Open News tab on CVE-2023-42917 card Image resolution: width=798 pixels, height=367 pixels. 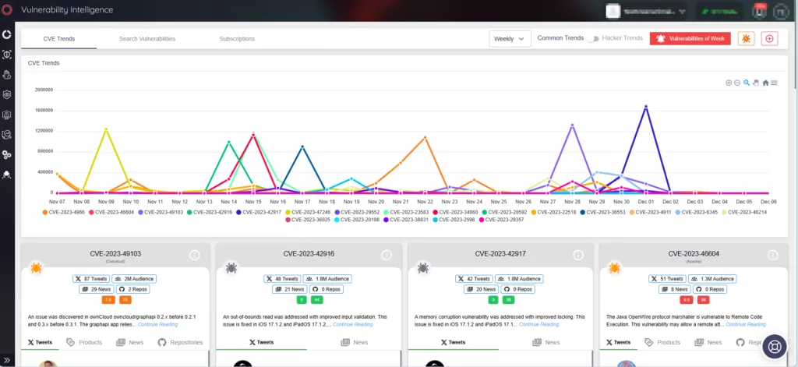point(546,343)
